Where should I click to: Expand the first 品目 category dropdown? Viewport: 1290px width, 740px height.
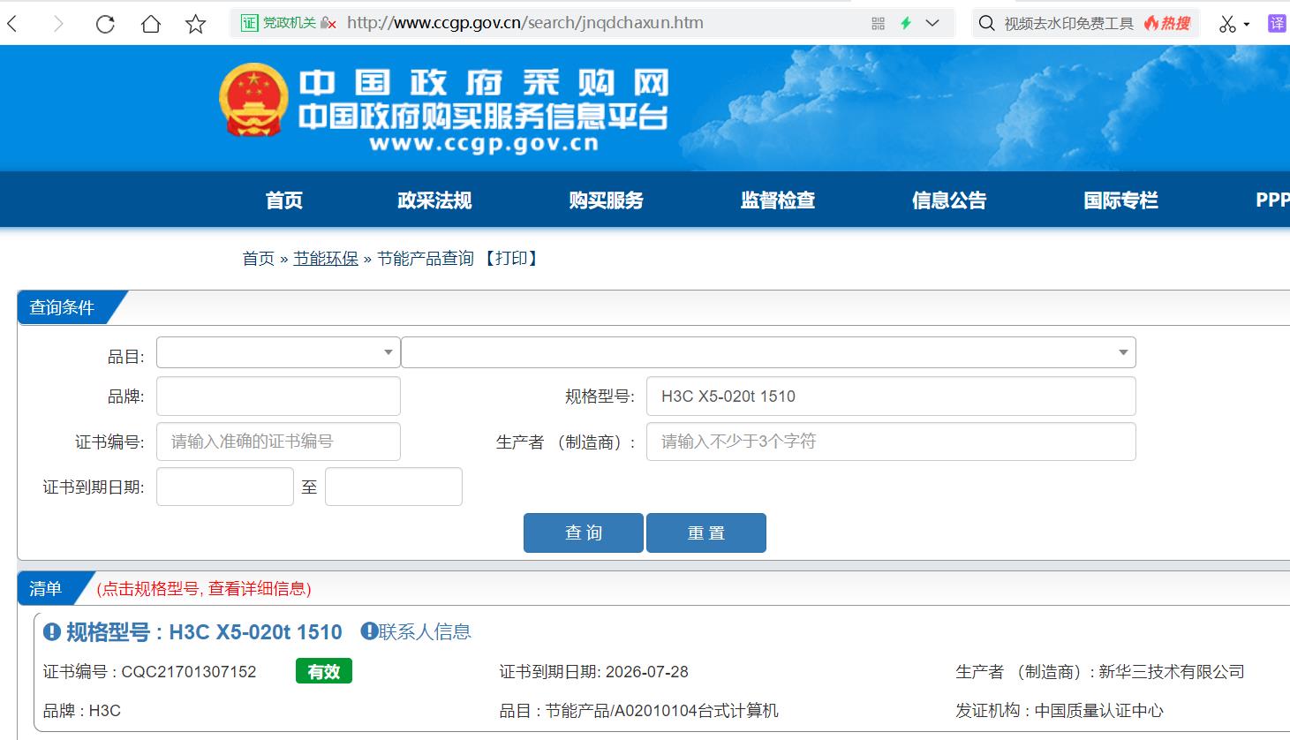278,352
